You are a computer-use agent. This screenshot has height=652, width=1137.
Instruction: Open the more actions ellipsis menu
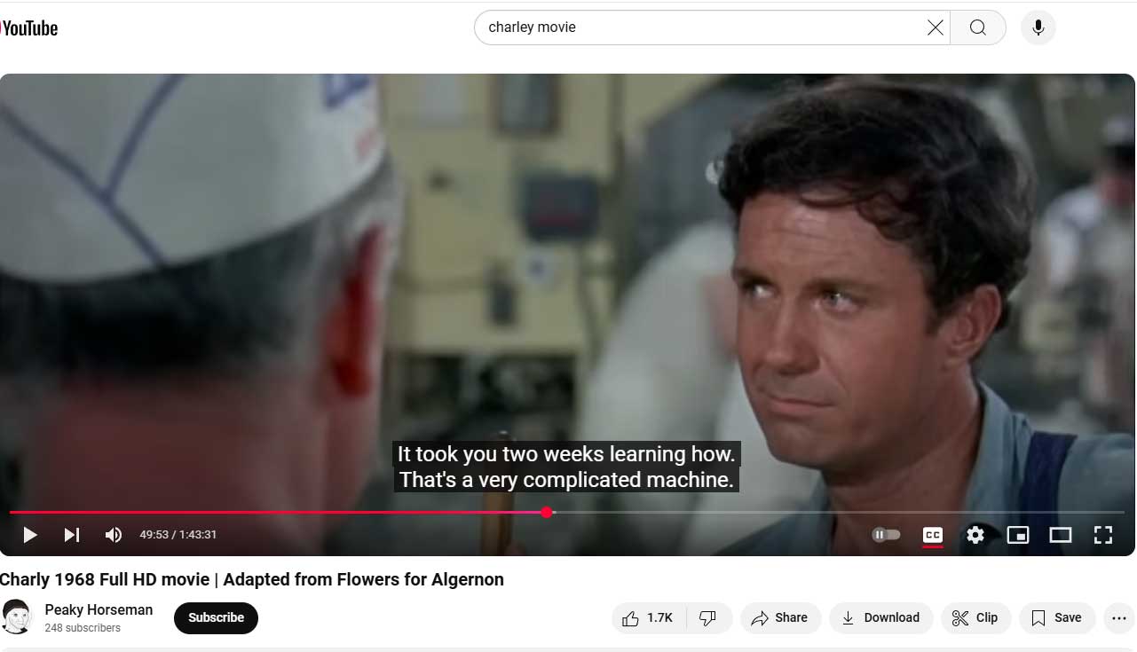pyautogui.click(x=1118, y=618)
